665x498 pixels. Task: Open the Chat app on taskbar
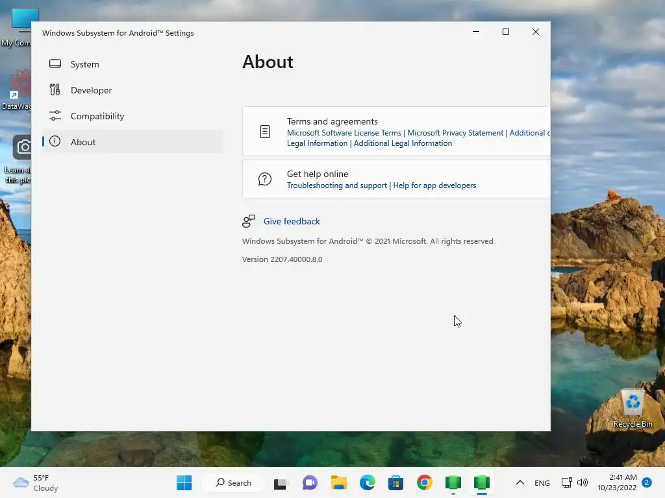point(310,482)
